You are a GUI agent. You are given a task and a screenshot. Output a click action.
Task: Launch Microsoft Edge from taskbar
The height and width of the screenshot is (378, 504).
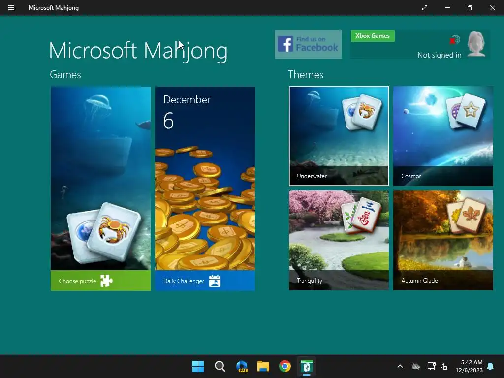[x=242, y=366]
